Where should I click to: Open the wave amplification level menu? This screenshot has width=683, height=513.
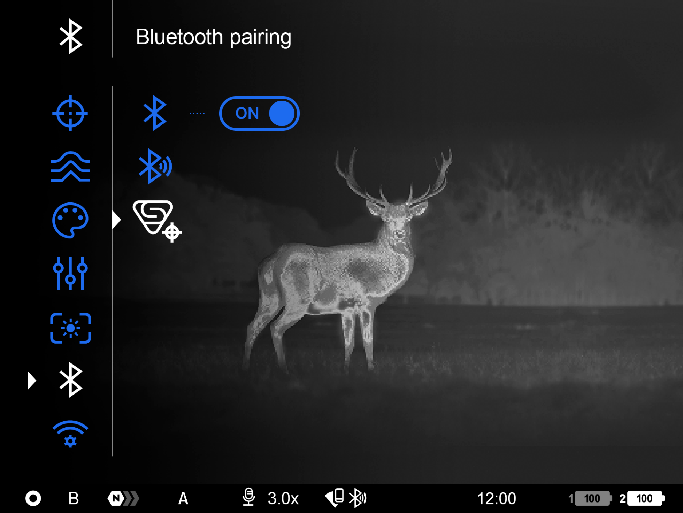pyautogui.click(x=70, y=167)
